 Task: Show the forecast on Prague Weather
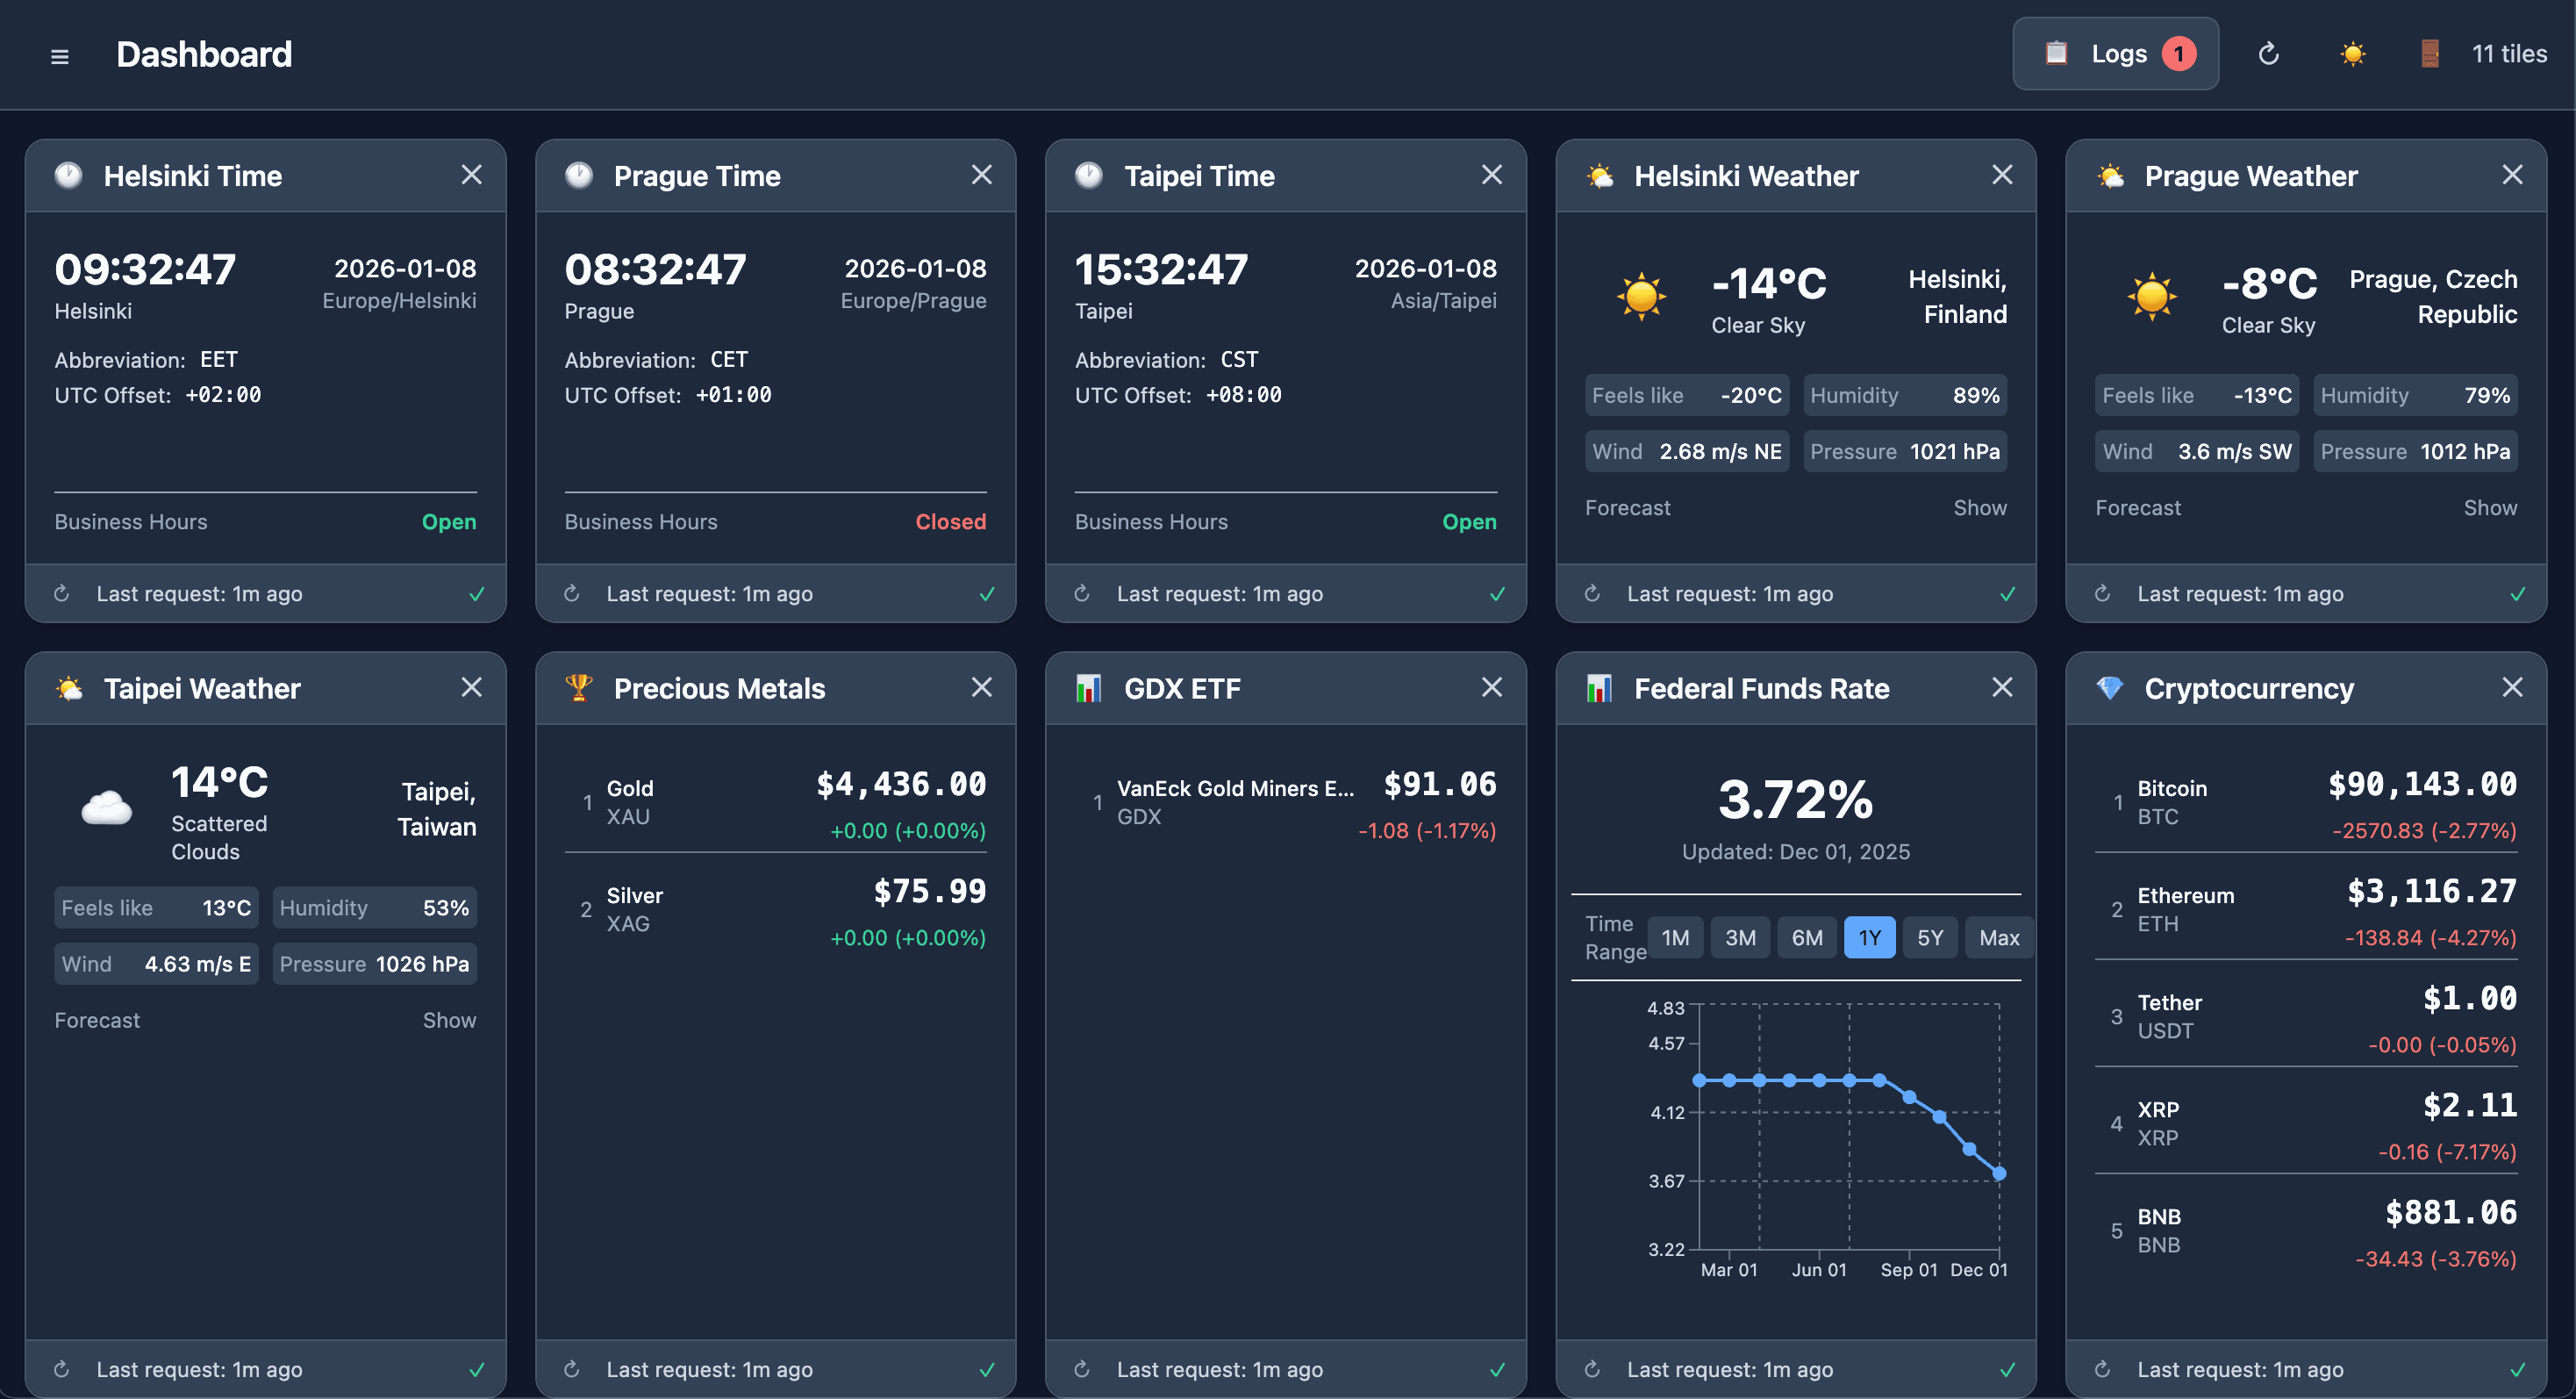click(x=2490, y=507)
